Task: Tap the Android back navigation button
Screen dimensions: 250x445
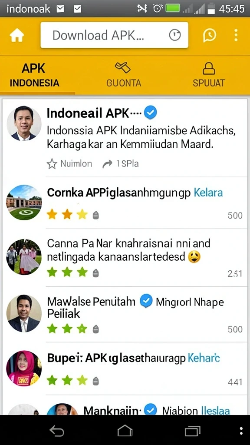Action: pyautogui.click(x=57, y=431)
